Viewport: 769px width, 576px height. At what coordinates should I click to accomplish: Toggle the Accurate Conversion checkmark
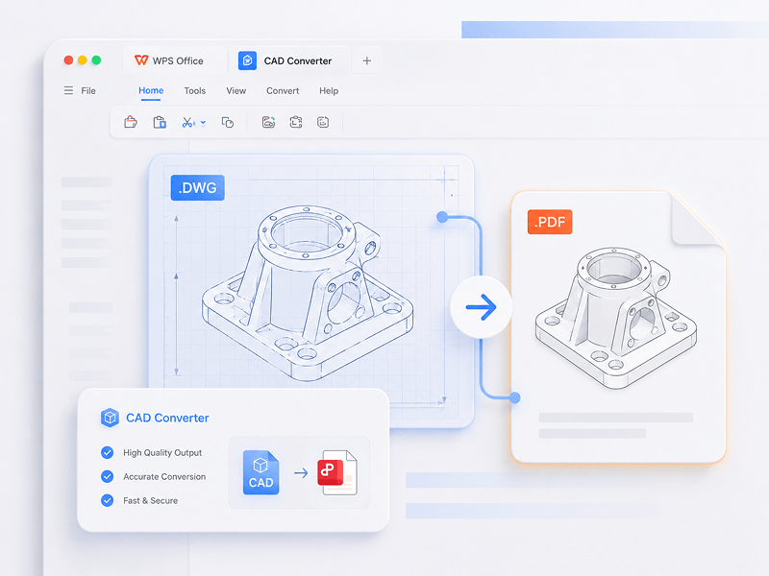pyautogui.click(x=107, y=476)
